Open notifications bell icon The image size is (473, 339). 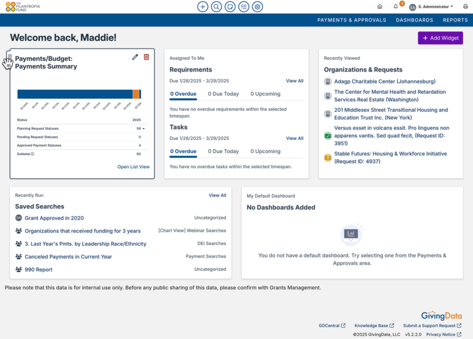[395, 7]
